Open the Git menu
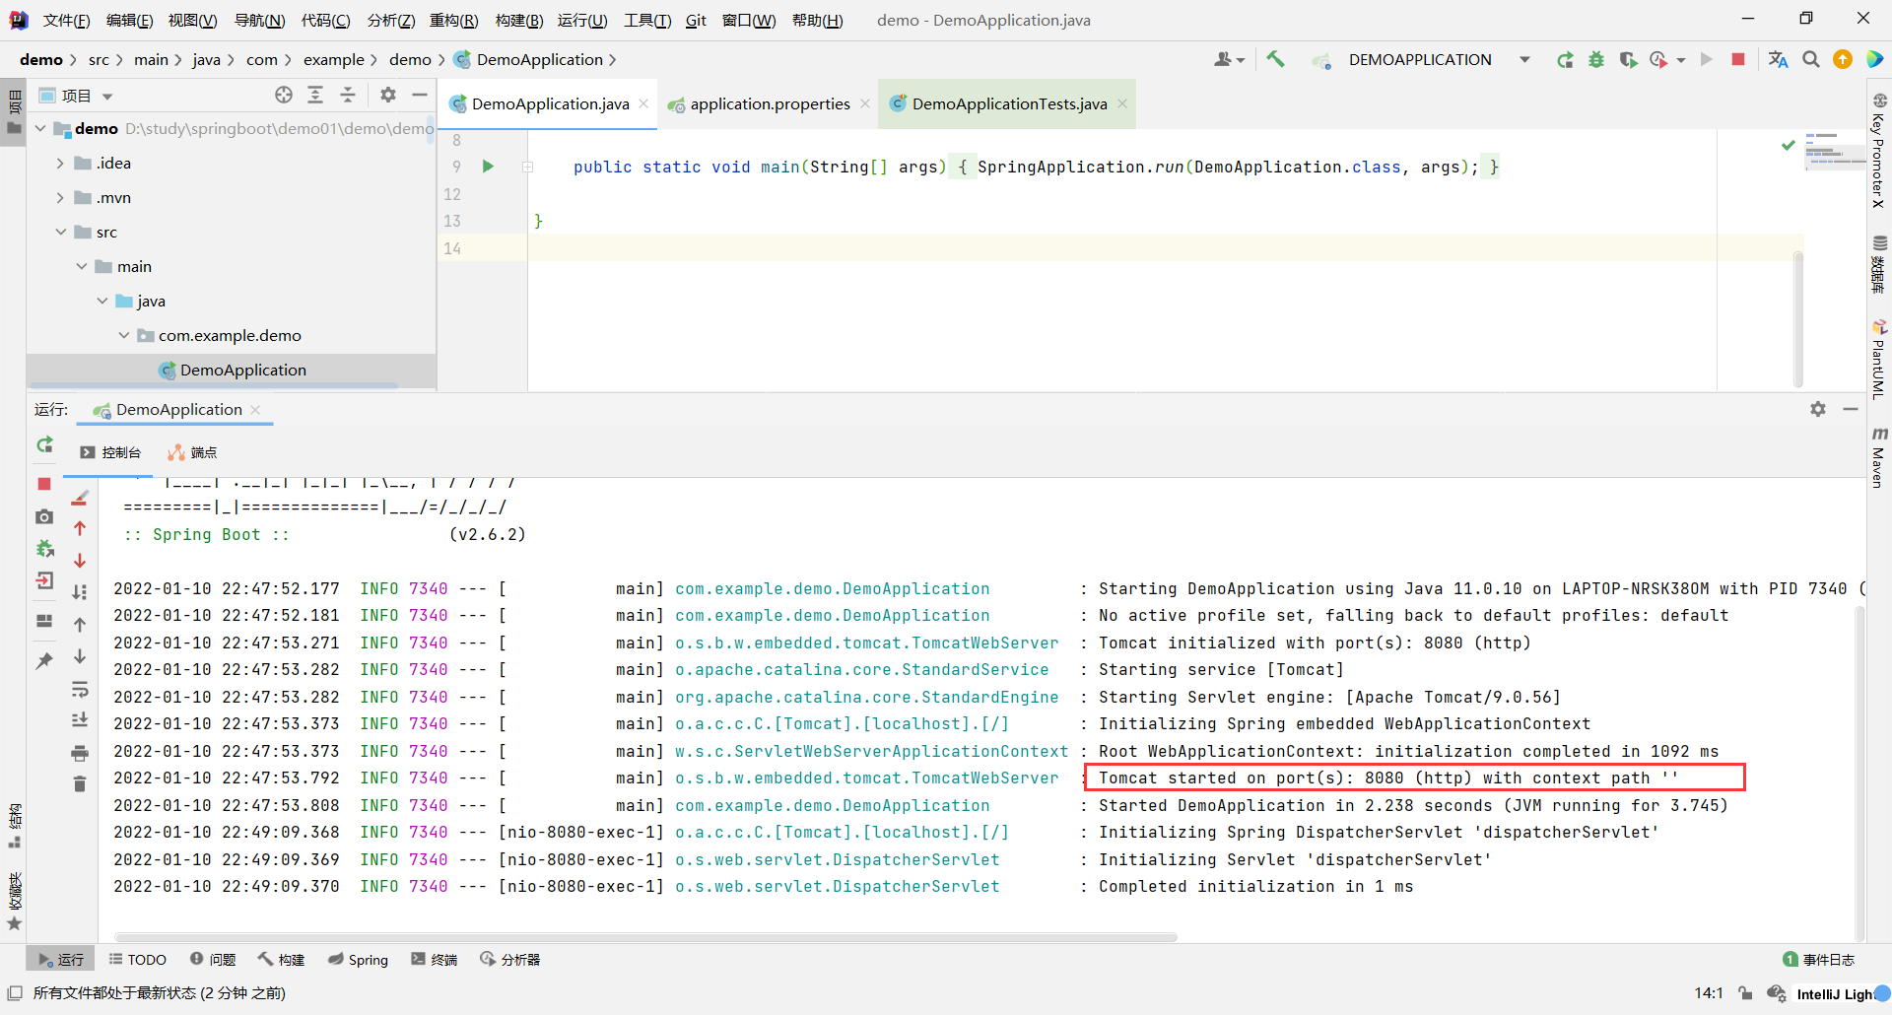This screenshot has width=1892, height=1015. [x=696, y=20]
